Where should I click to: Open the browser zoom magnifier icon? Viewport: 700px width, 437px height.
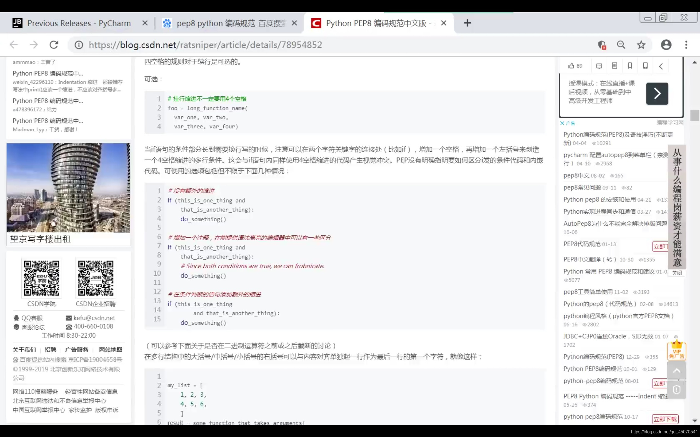621,45
